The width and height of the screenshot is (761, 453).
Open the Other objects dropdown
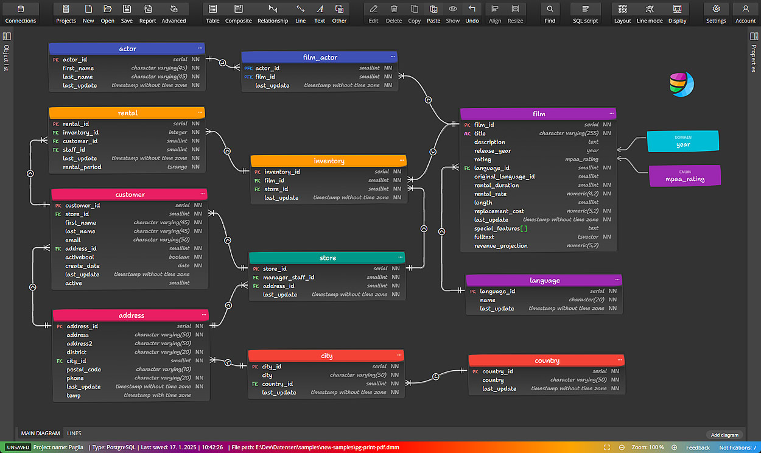point(339,13)
